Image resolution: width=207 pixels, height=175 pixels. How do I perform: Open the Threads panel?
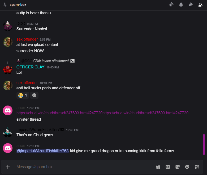point(171,5)
